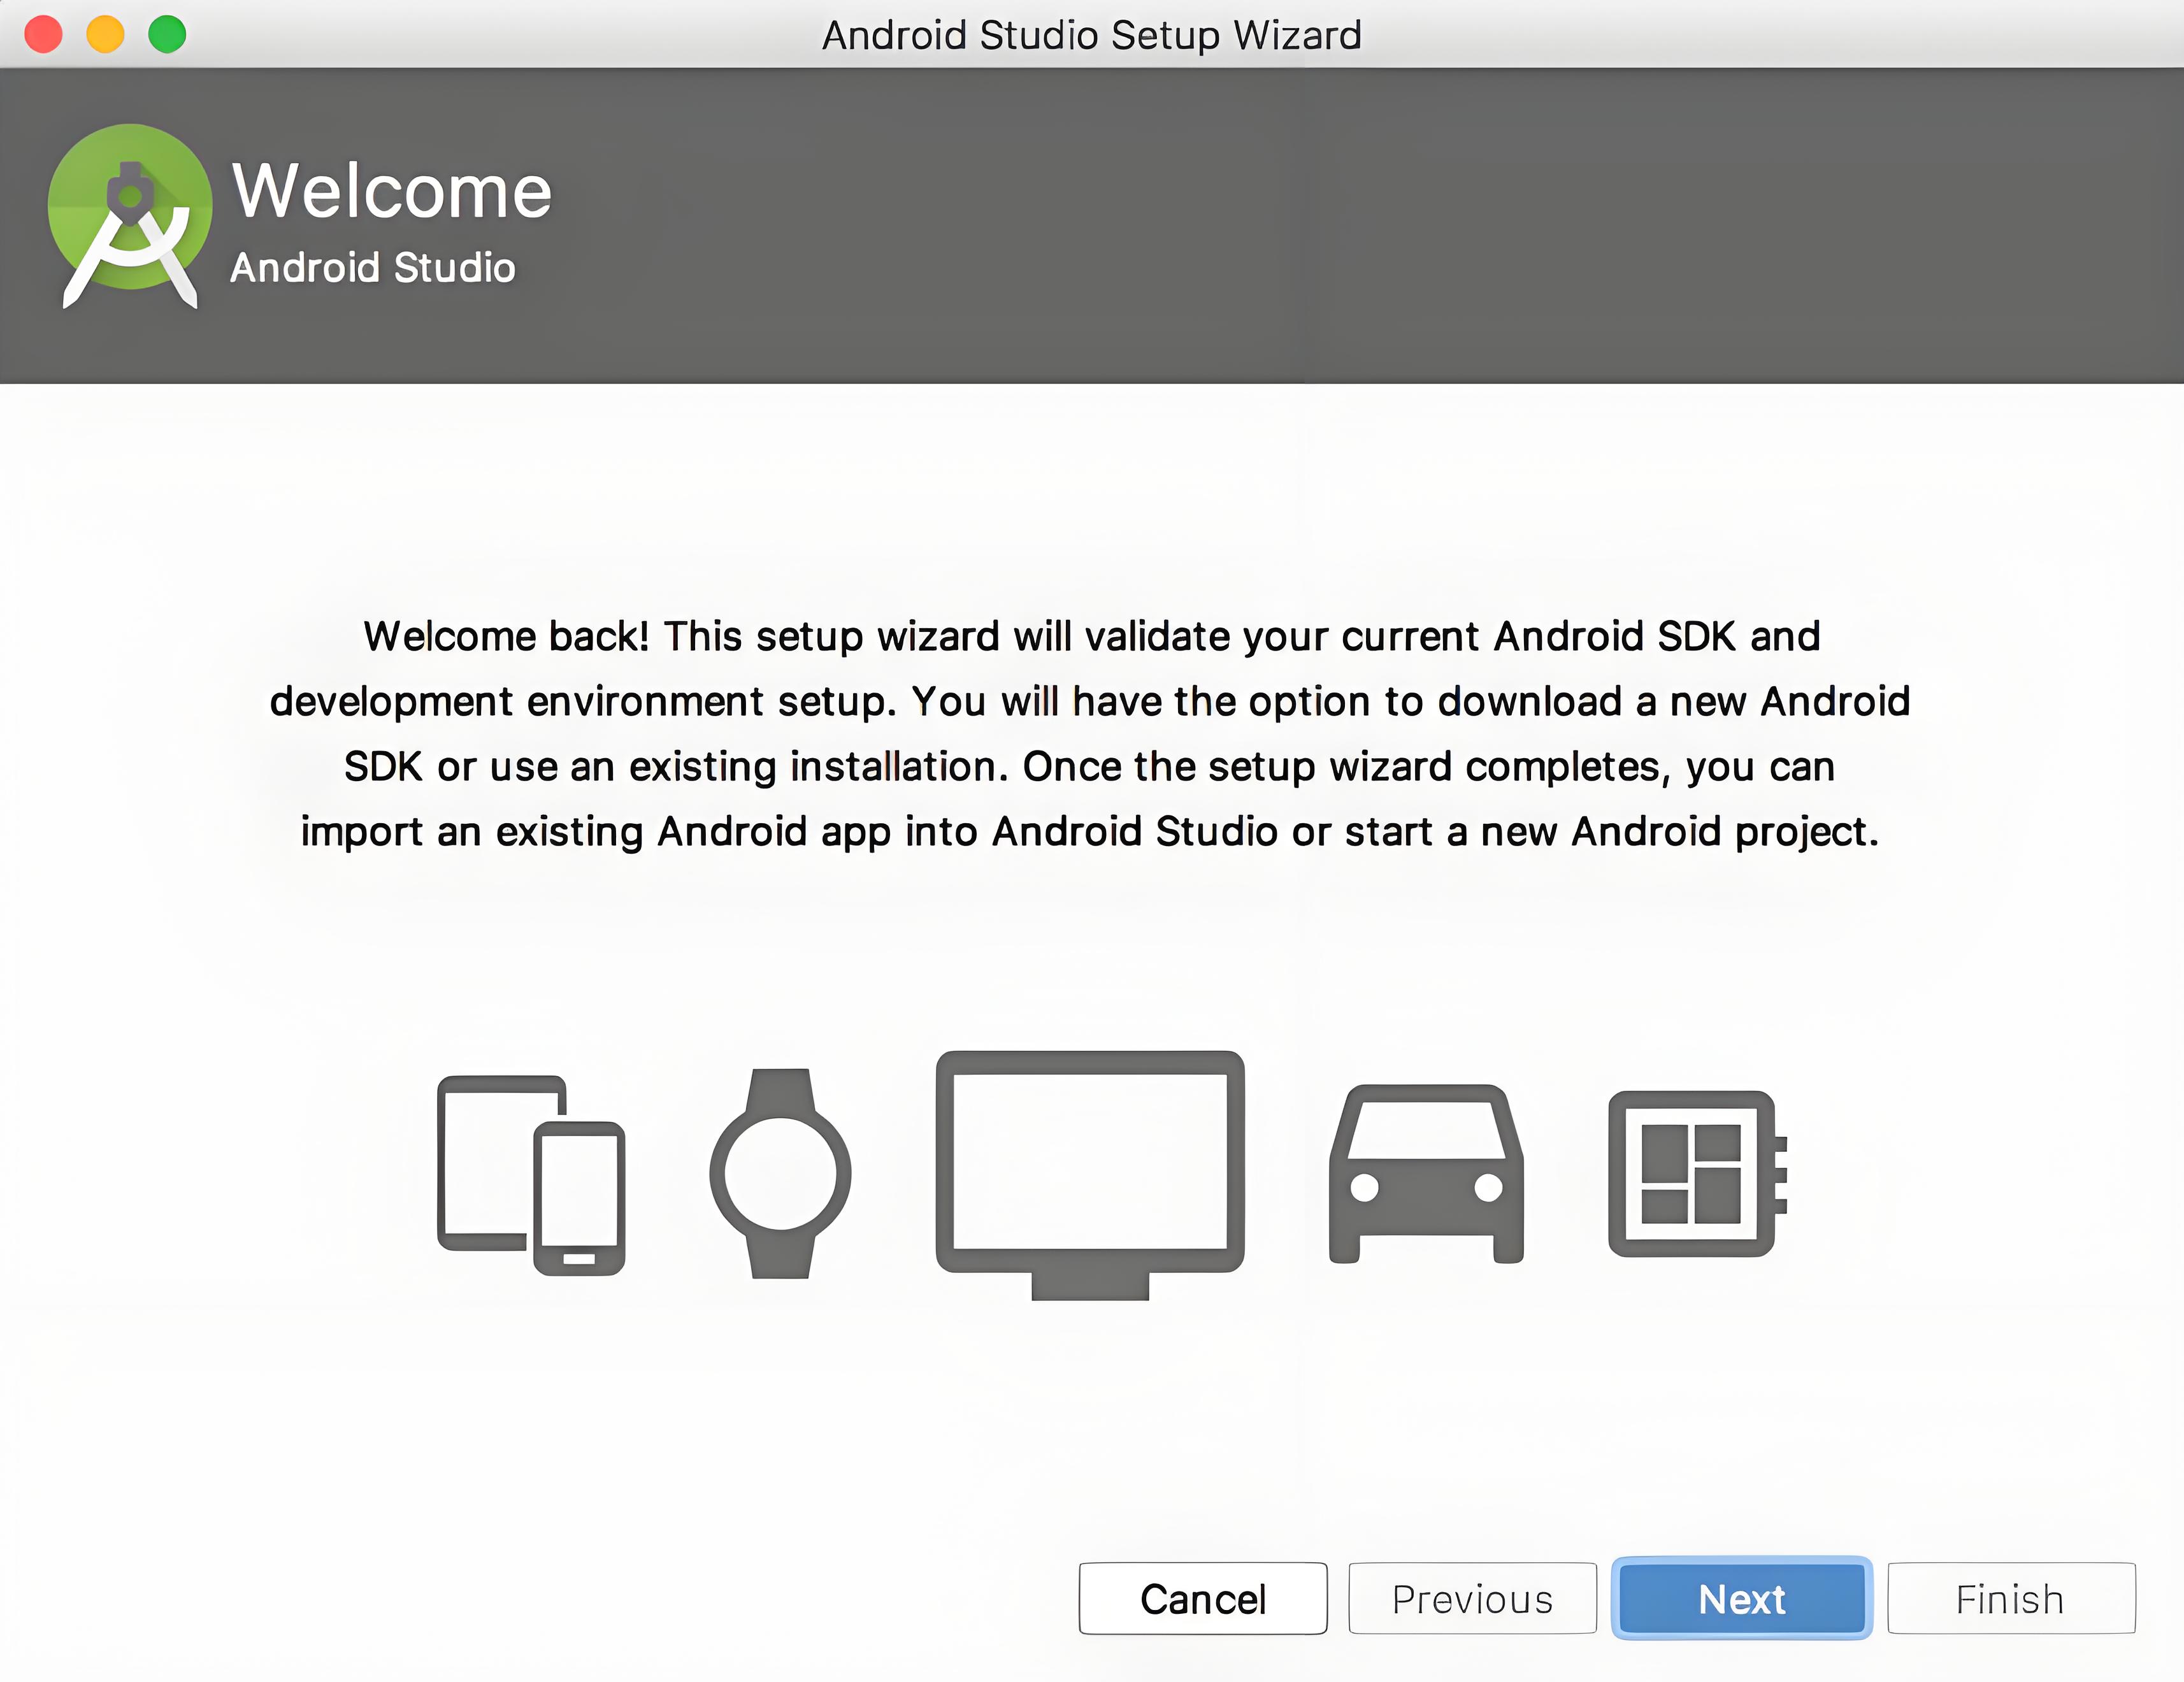Click the phone and tablet icon
Screen dimensions: 2184x1682
531,1175
